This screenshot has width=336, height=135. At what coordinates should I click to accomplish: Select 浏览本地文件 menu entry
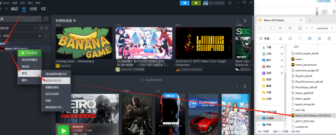coord(56,80)
